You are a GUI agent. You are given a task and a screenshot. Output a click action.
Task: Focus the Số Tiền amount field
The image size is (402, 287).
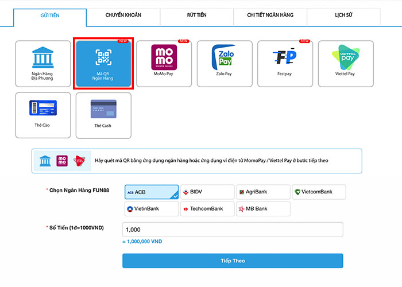tap(233, 230)
